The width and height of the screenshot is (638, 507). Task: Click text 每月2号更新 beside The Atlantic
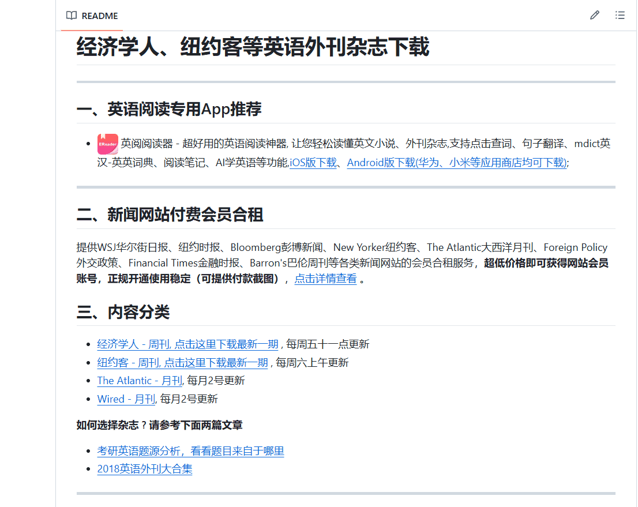click(216, 381)
